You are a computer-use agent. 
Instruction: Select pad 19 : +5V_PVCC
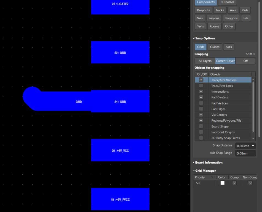[x=120, y=199]
